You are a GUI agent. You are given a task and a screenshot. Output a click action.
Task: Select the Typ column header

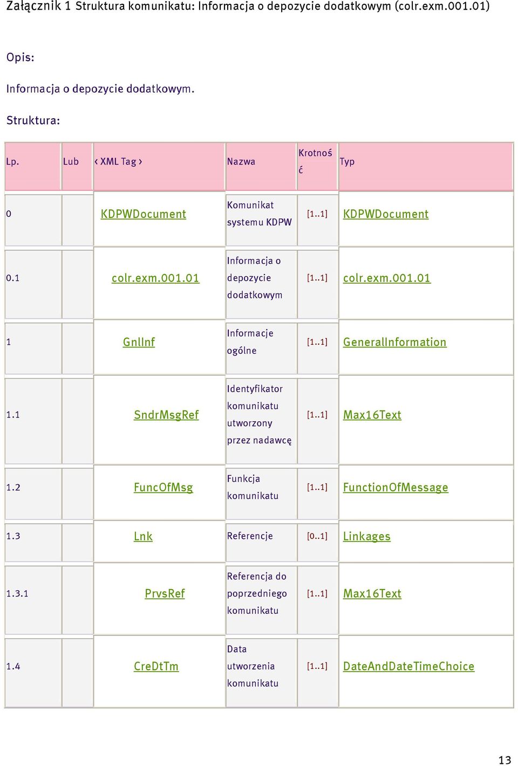click(347, 161)
